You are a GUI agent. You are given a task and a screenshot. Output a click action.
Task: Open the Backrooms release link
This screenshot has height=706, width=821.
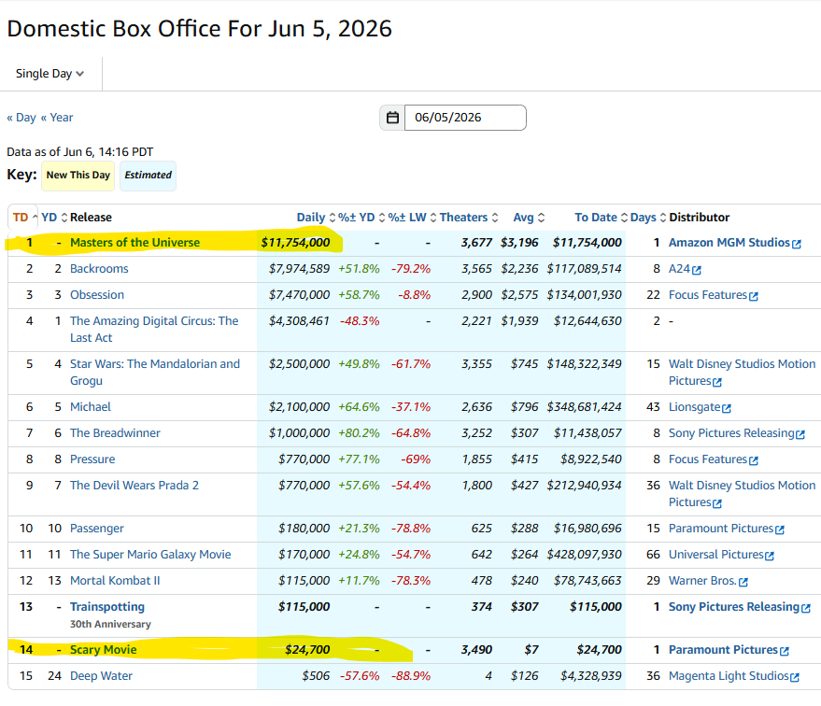[x=100, y=268]
